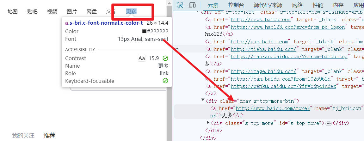Open the 网络 tab in DevTools
Image resolution: width=364 pixels, height=141 pixels.
click(x=297, y=5)
